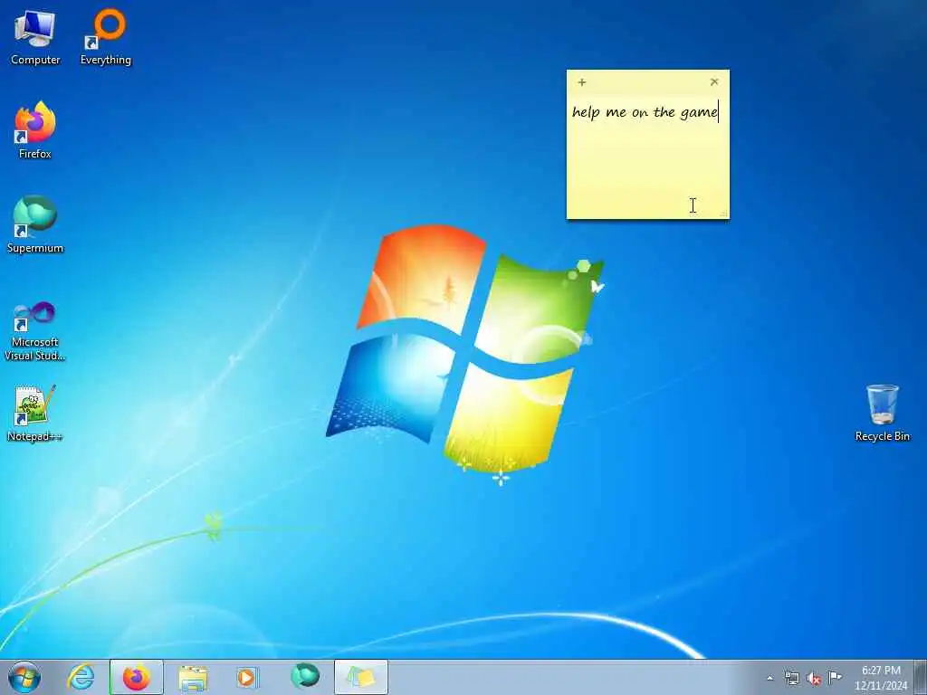927x695 pixels.
Task: Select the Recycle Bin icon
Action: tap(882, 413)
